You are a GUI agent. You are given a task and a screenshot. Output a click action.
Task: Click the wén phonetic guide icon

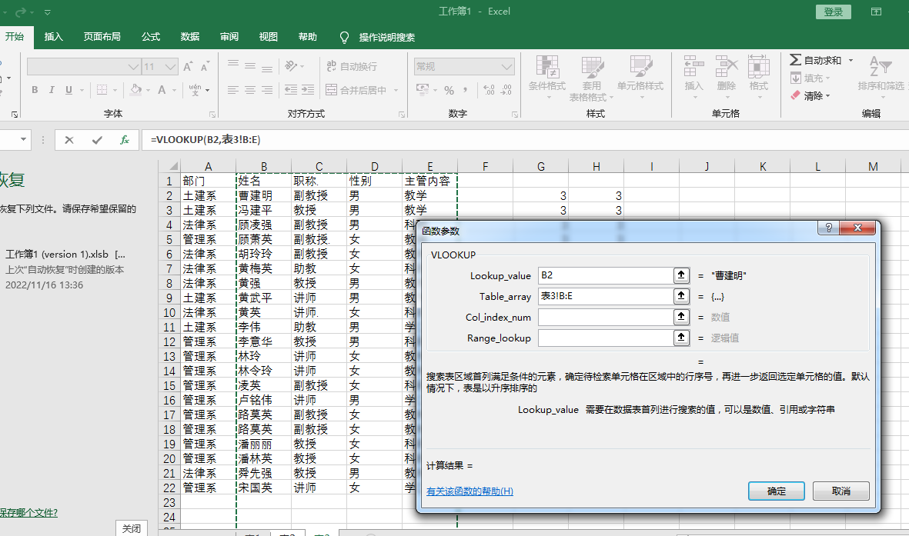196,90
